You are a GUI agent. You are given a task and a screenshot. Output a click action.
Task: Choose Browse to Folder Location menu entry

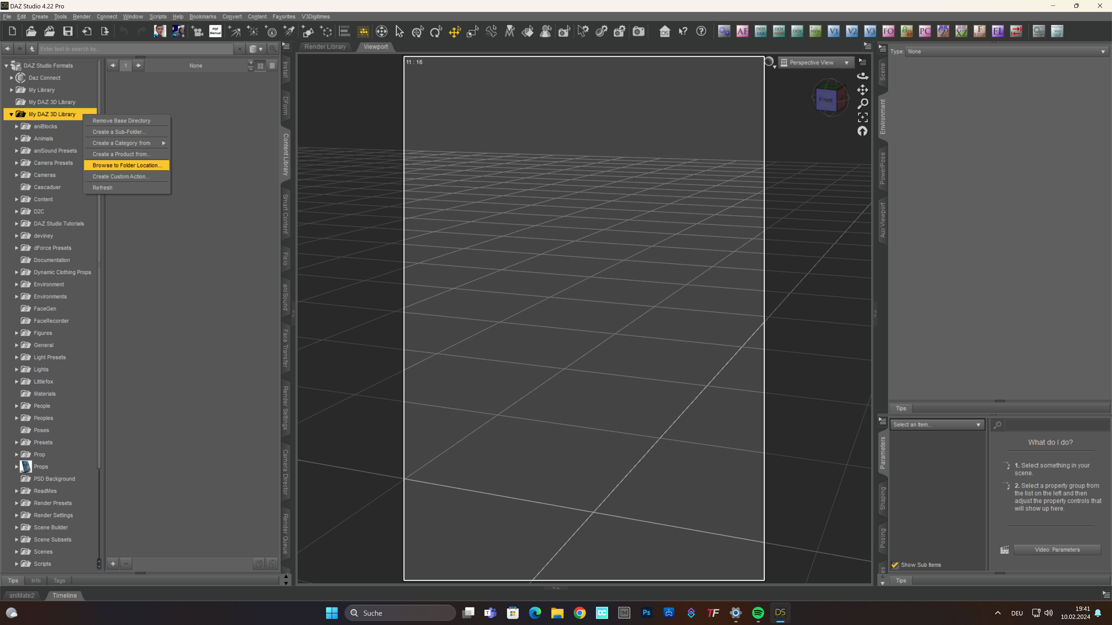coord(127,165)
